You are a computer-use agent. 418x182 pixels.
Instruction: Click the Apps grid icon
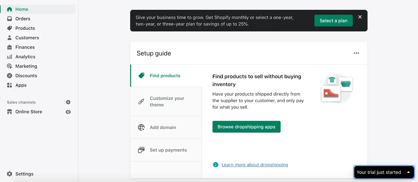[x=9, y=85]
